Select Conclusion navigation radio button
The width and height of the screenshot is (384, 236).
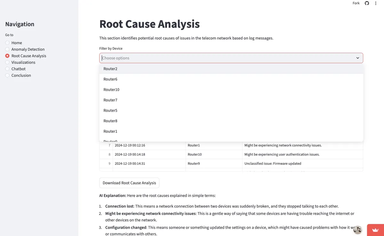(21, 75)
